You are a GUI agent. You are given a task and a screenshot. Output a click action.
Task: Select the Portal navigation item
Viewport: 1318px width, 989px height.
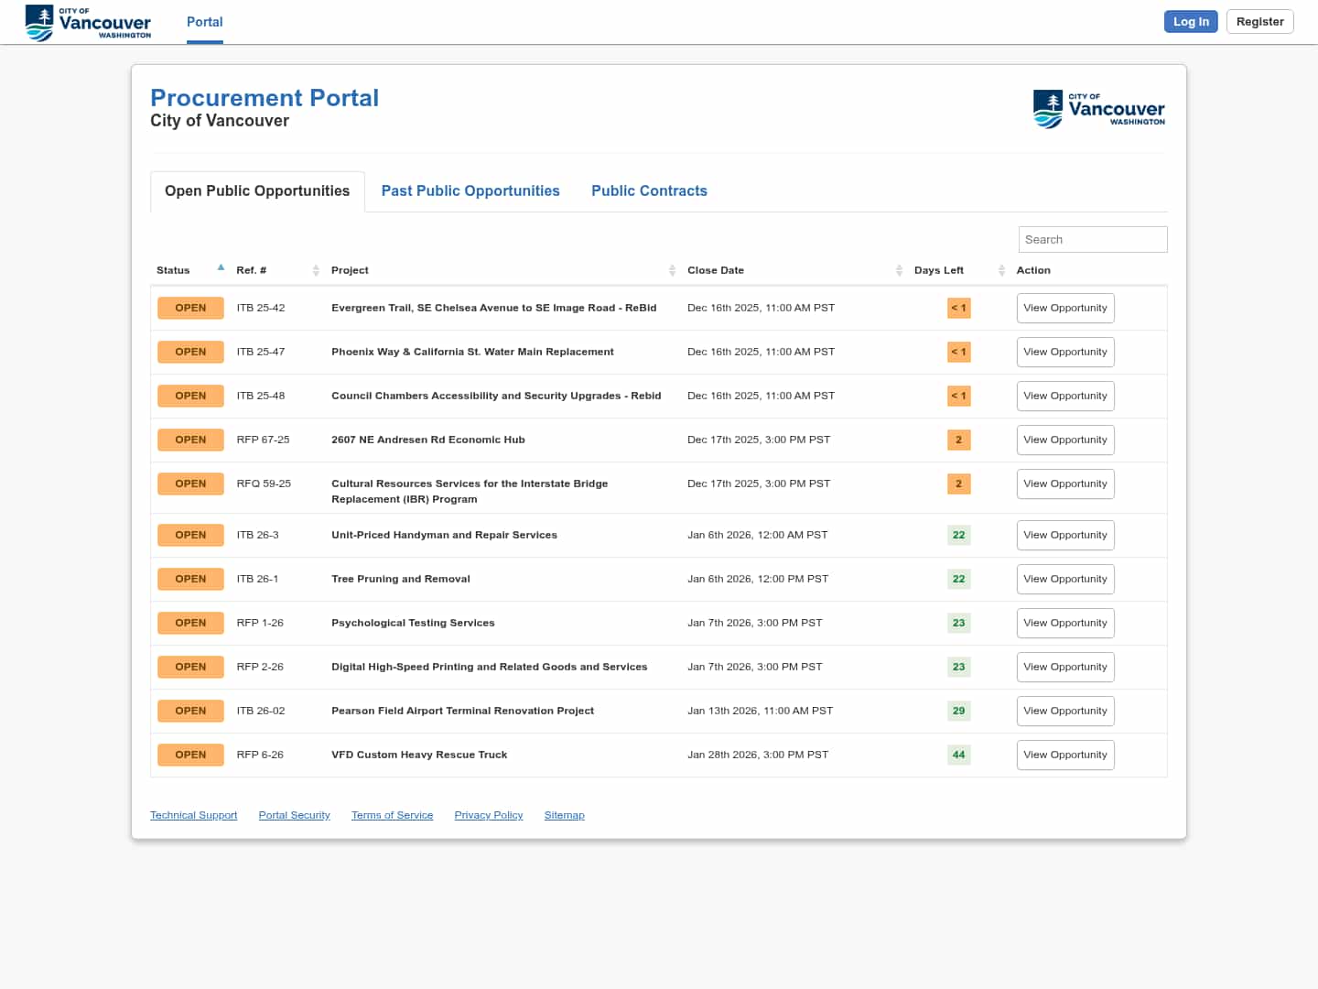pos(204,22)
